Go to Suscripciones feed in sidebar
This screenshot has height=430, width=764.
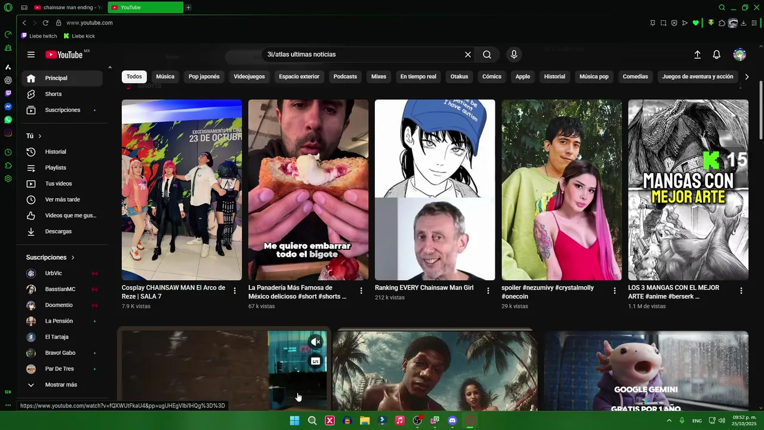63,110
